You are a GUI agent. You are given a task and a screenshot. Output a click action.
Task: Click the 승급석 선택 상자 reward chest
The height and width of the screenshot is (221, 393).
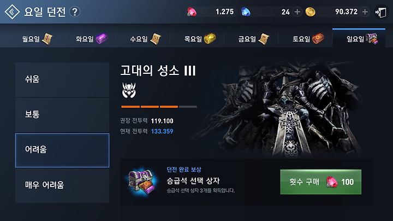coord(142,182)
